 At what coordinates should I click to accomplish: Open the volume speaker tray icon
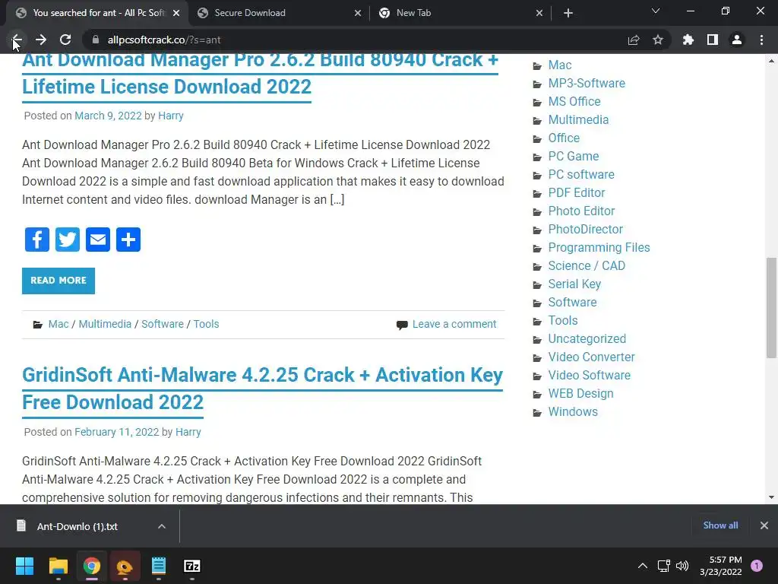(x=683, y=566)
